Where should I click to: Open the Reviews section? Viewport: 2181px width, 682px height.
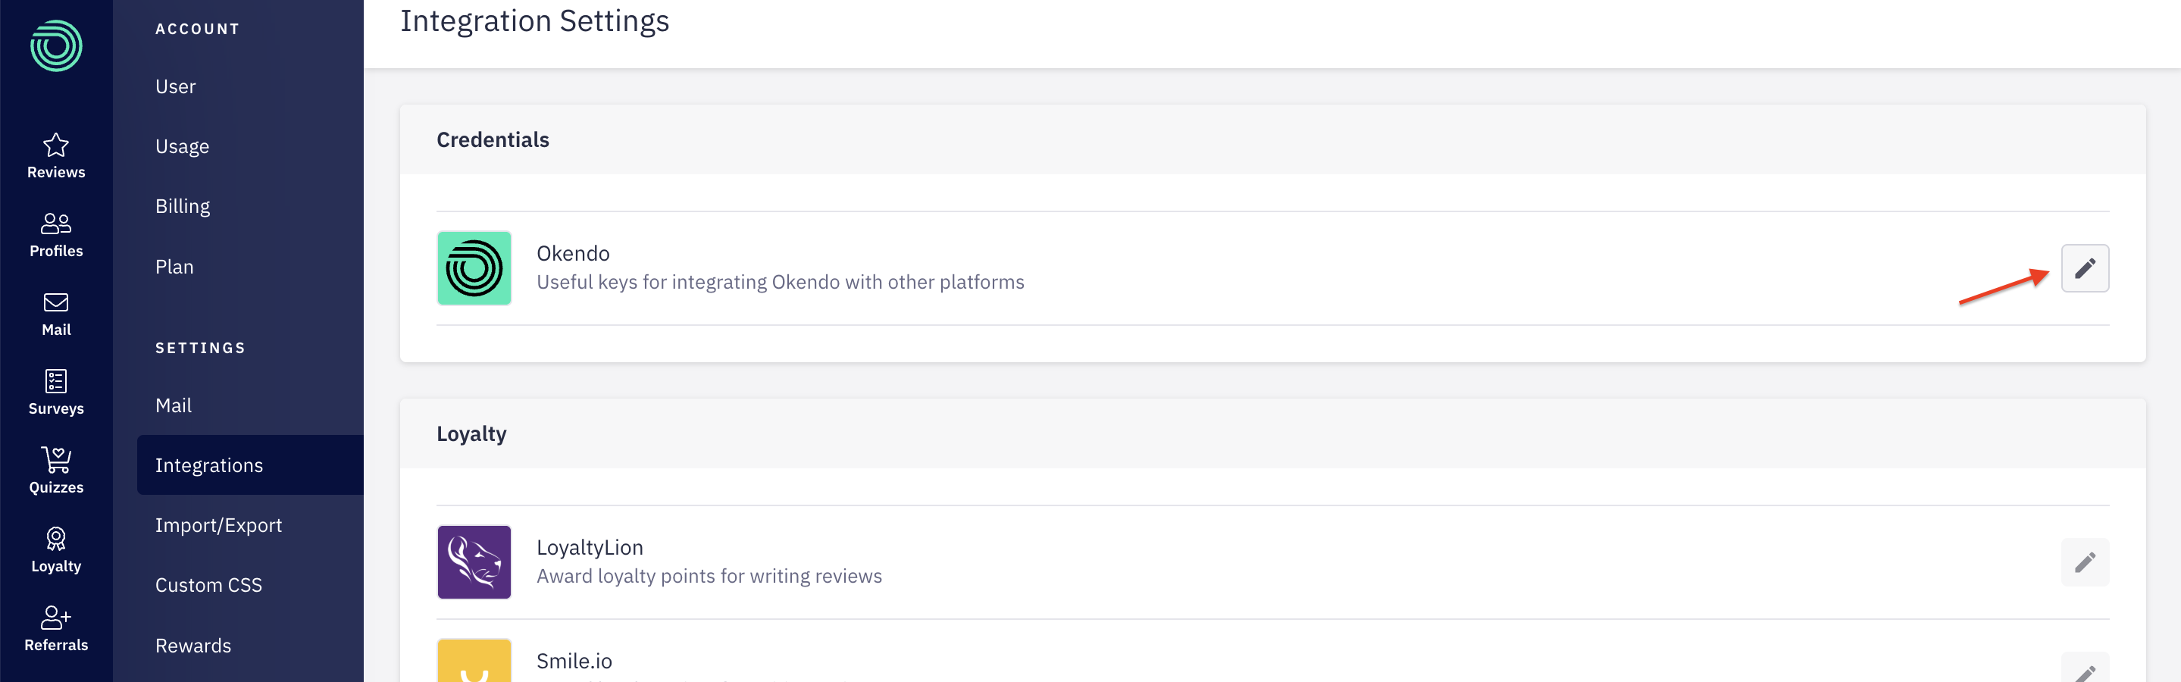coord(56,155)
